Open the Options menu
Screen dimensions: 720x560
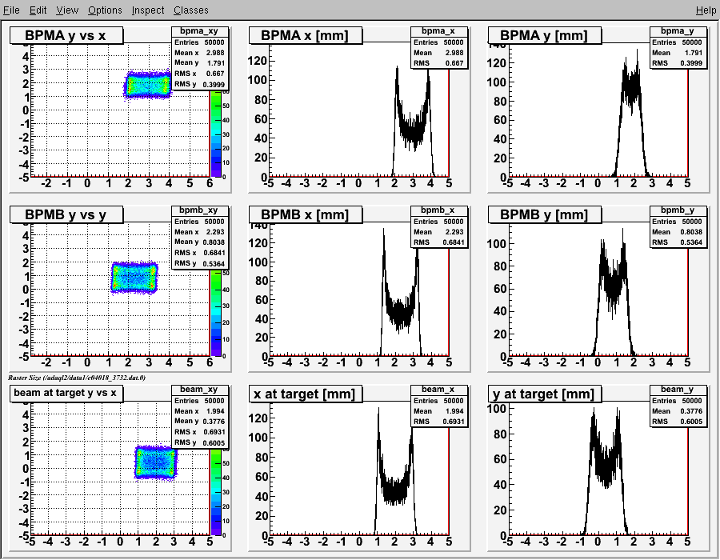105,10
